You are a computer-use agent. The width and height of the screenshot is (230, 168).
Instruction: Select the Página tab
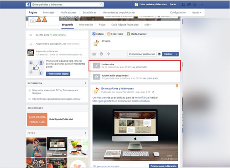click(33, 13)
